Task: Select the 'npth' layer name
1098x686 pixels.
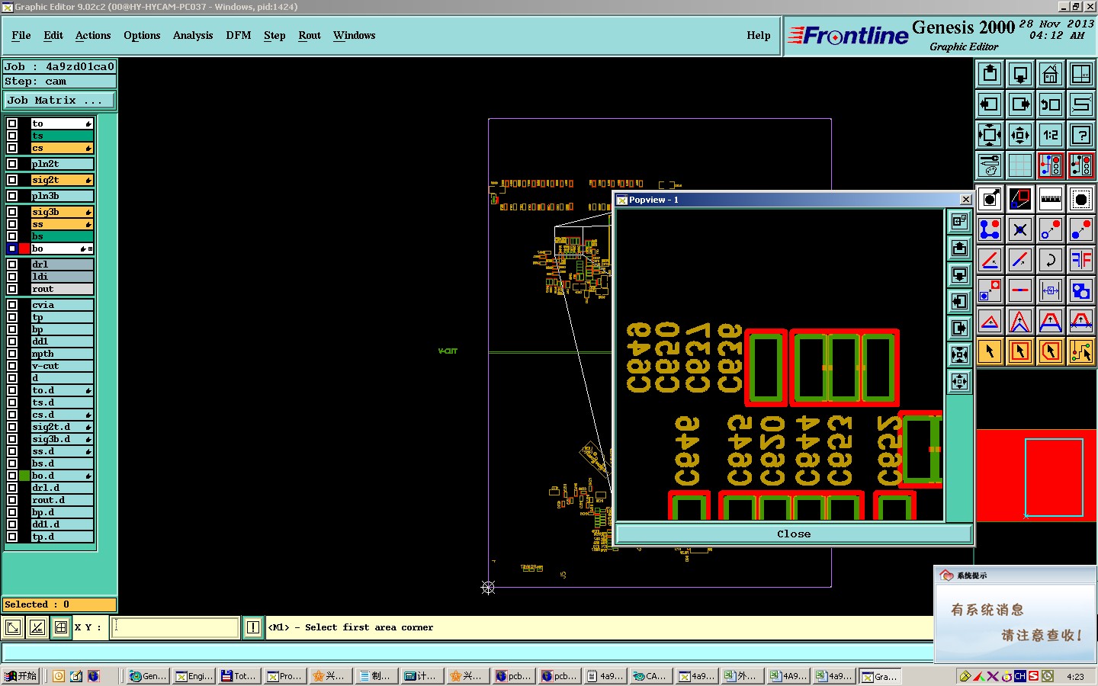Action: [x=62, y=354]
